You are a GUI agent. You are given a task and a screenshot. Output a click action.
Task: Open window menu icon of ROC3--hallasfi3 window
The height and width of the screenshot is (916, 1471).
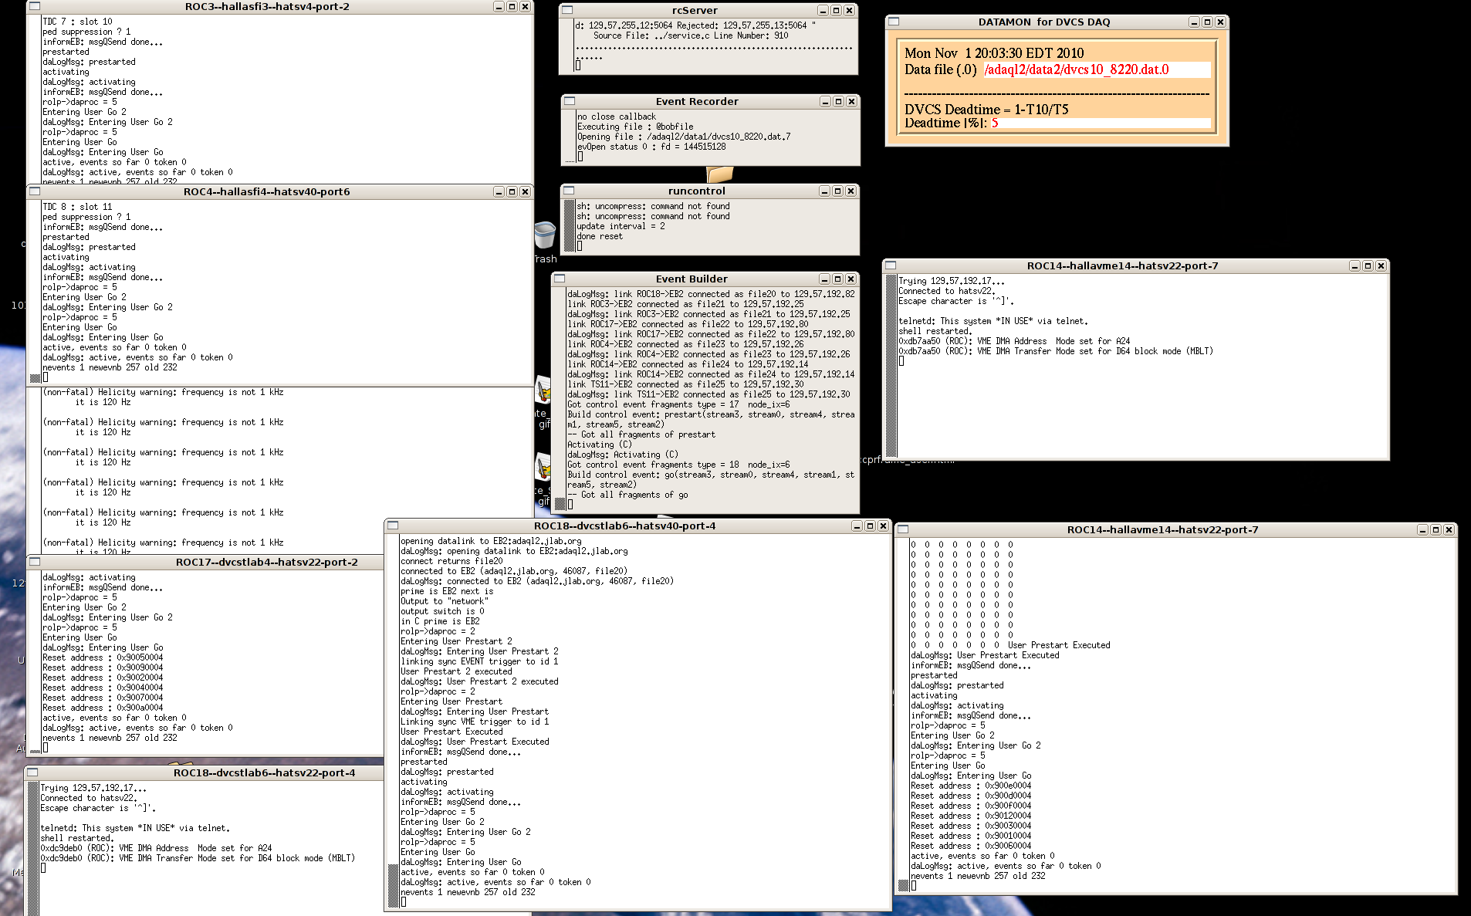click(x=35, y=6)
